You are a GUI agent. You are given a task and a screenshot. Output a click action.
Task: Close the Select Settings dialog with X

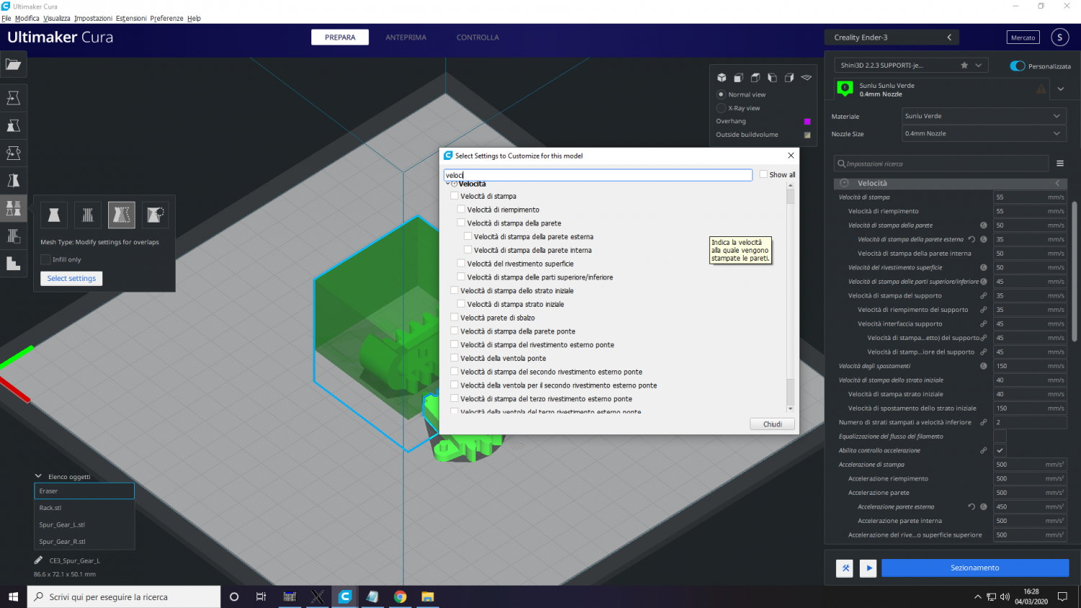pyautogui.click(x=791, y=156)
